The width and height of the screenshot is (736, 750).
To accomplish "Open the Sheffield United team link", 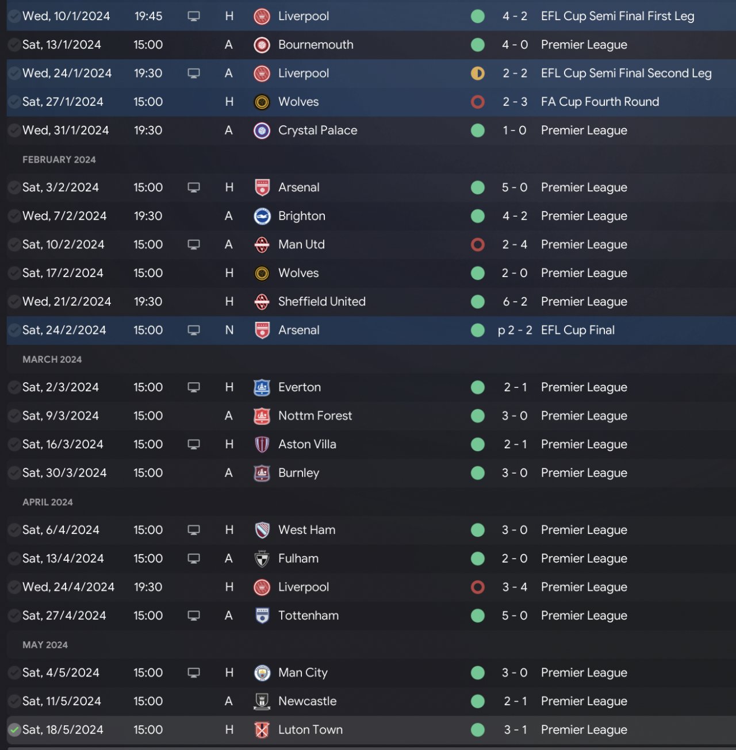I will point(321,302).
